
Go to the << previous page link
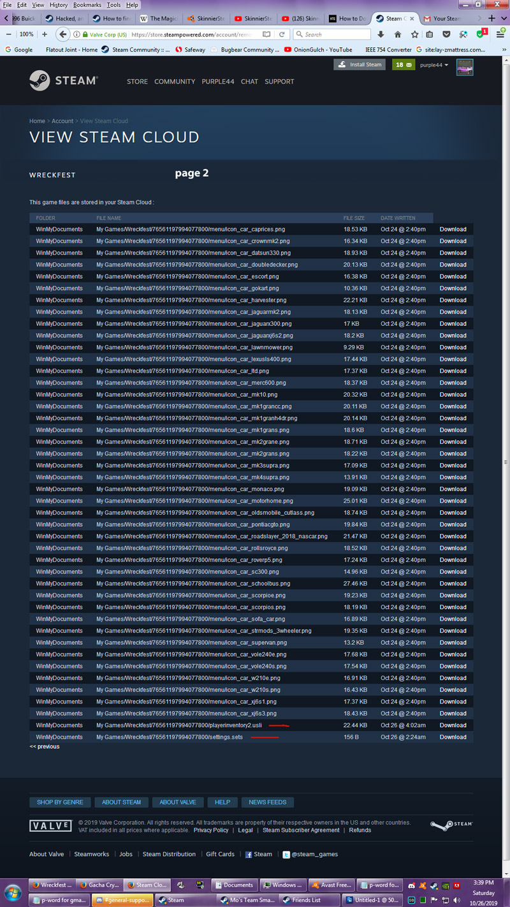[x=44, y=746]
